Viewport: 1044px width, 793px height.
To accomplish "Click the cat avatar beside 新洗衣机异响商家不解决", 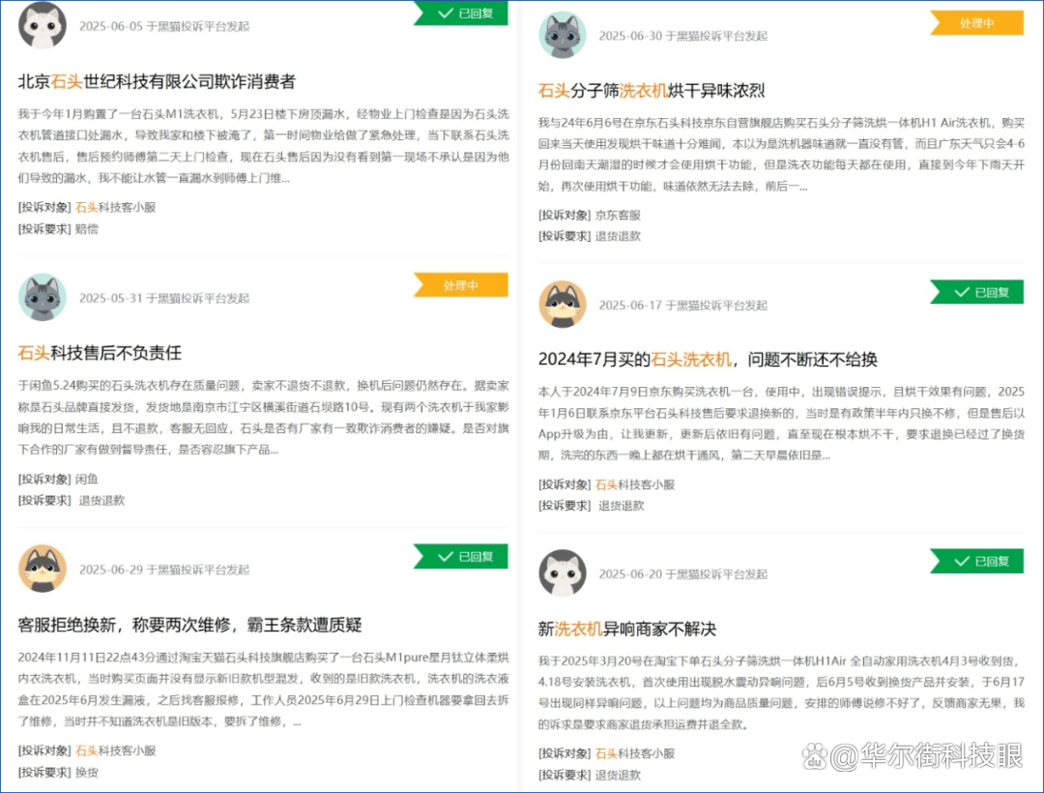I will [564, 573].
